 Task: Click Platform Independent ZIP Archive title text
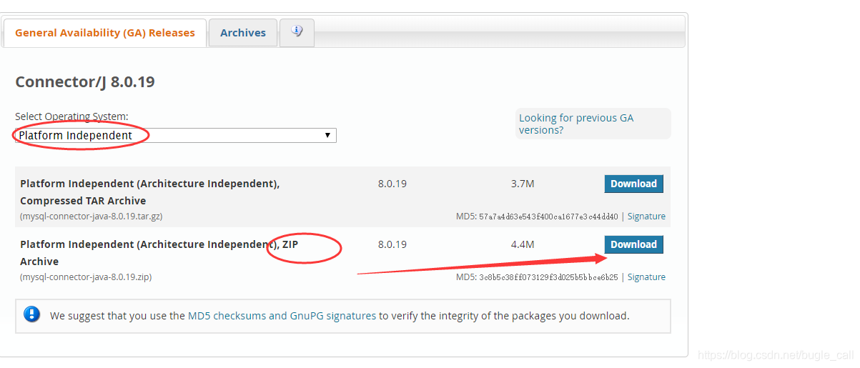pos(159,253)
